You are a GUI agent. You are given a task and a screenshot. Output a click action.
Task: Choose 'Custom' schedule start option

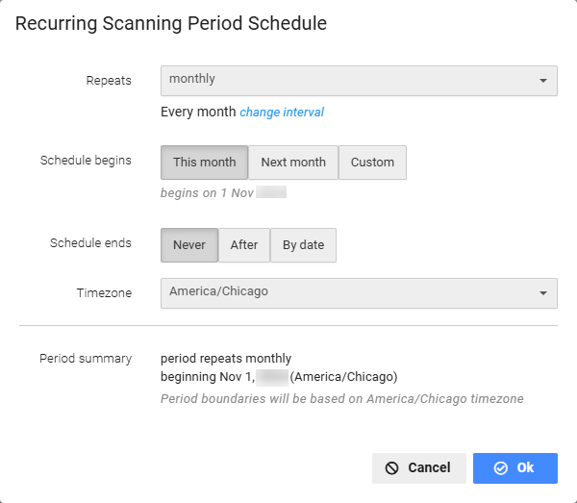click(x=372, y=163)
